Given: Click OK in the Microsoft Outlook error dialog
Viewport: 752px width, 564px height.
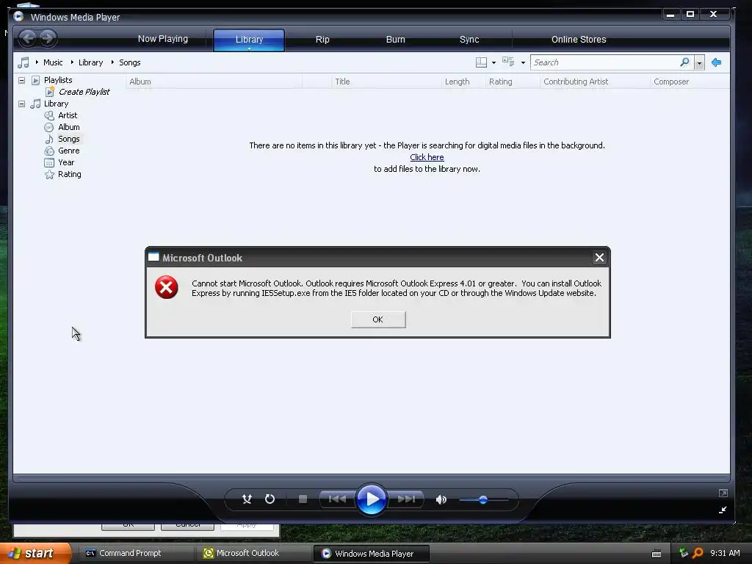Looking at the screenshot, I should pyautogui.click(x=378, y=319).
